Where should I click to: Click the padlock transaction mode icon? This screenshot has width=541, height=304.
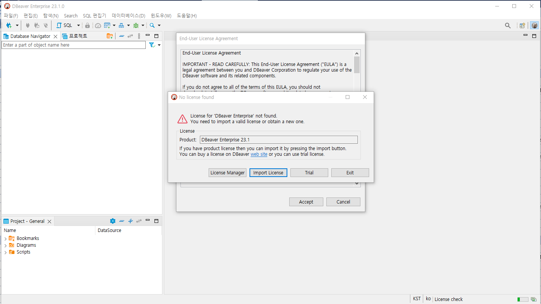coord(87,25)
